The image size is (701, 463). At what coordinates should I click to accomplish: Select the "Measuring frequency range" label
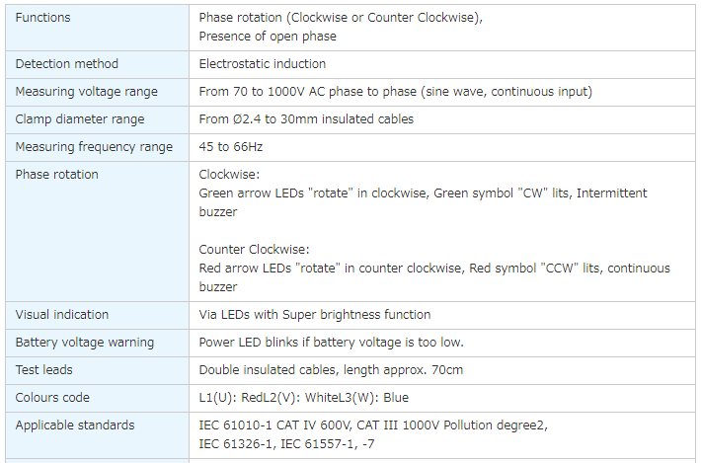(94, 147)
